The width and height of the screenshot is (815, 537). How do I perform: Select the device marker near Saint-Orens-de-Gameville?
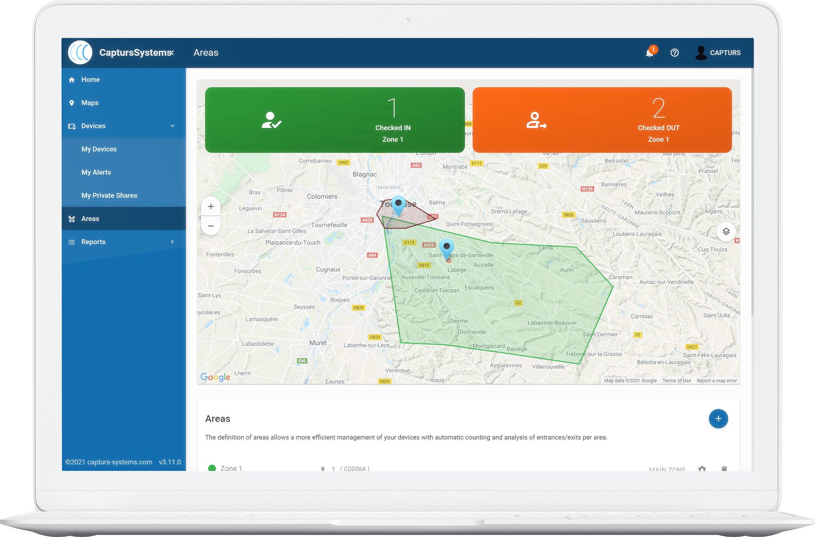[x=447, y=249]
